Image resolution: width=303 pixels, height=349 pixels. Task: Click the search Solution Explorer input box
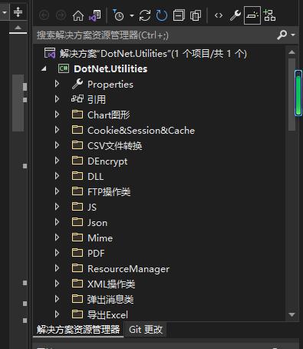coord(156,35)
